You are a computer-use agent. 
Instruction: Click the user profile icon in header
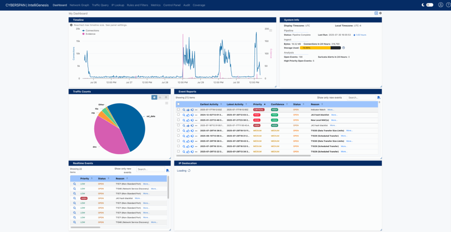440,5
